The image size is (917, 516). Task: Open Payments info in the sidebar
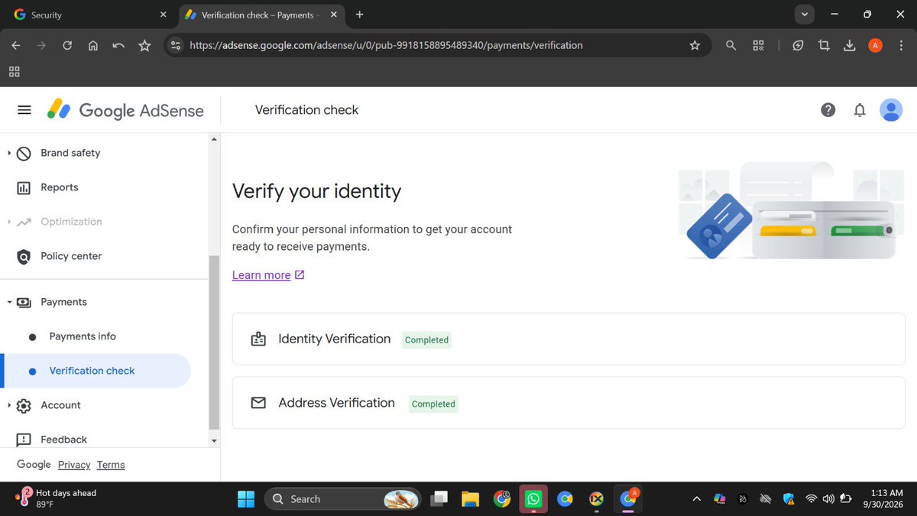click(83, 336)
